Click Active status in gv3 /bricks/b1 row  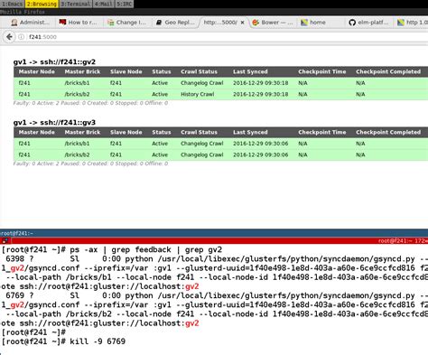tap(160, 144)
